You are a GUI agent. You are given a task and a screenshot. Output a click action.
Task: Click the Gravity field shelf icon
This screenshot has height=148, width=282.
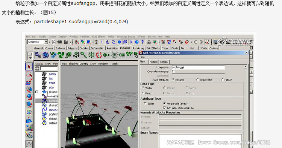[x=76, y=55]
